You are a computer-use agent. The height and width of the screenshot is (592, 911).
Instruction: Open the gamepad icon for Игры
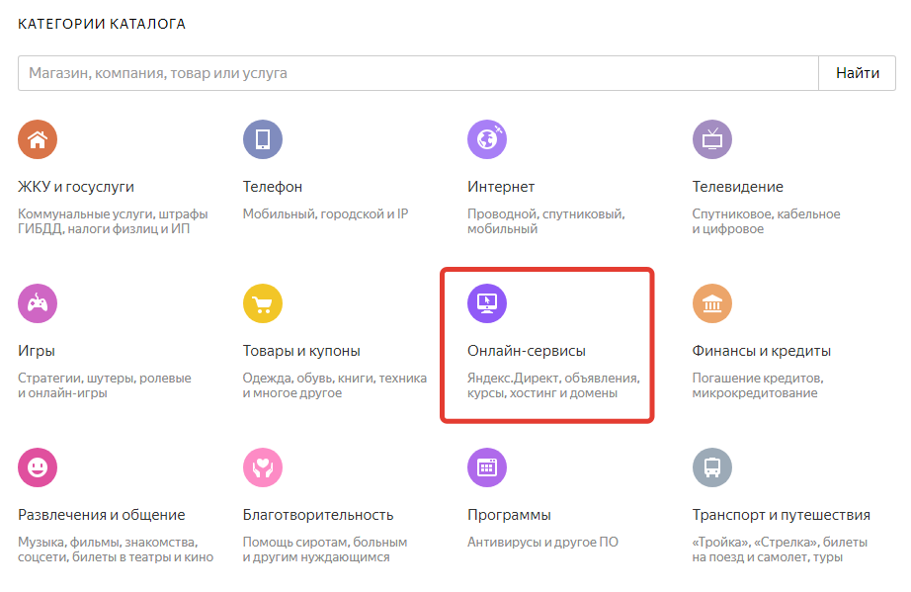tap(38, 303)
